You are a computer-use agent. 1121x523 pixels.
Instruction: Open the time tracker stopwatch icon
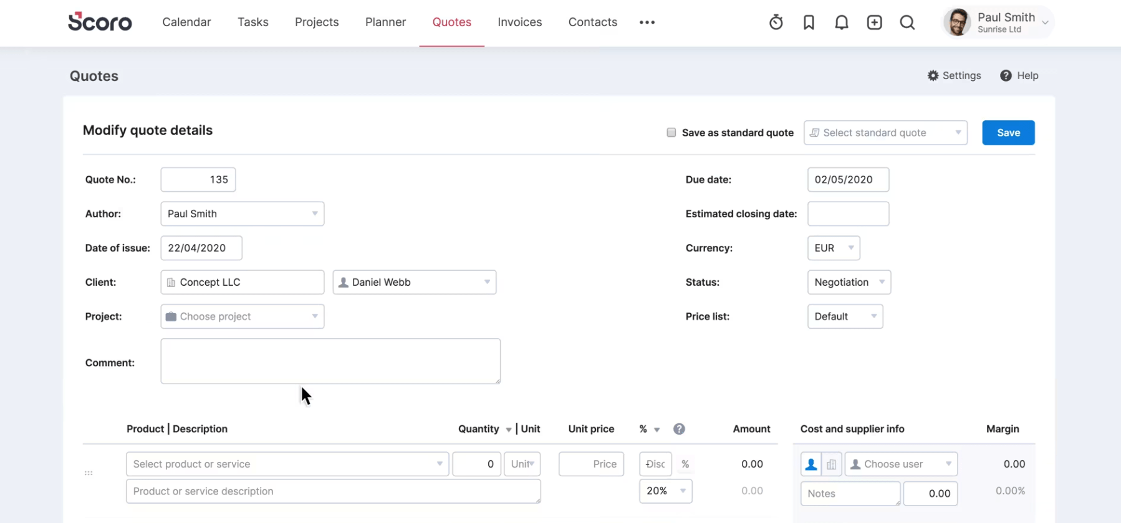776,22
